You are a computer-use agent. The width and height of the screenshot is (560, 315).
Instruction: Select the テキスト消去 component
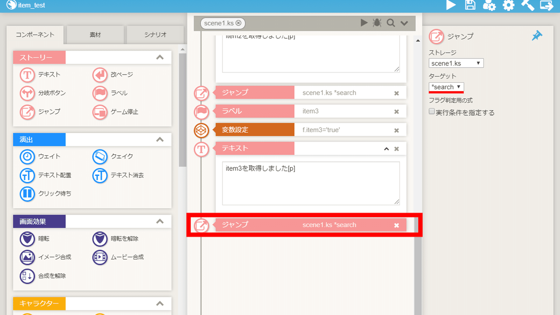pyautogui.click(x=118, y=175)
